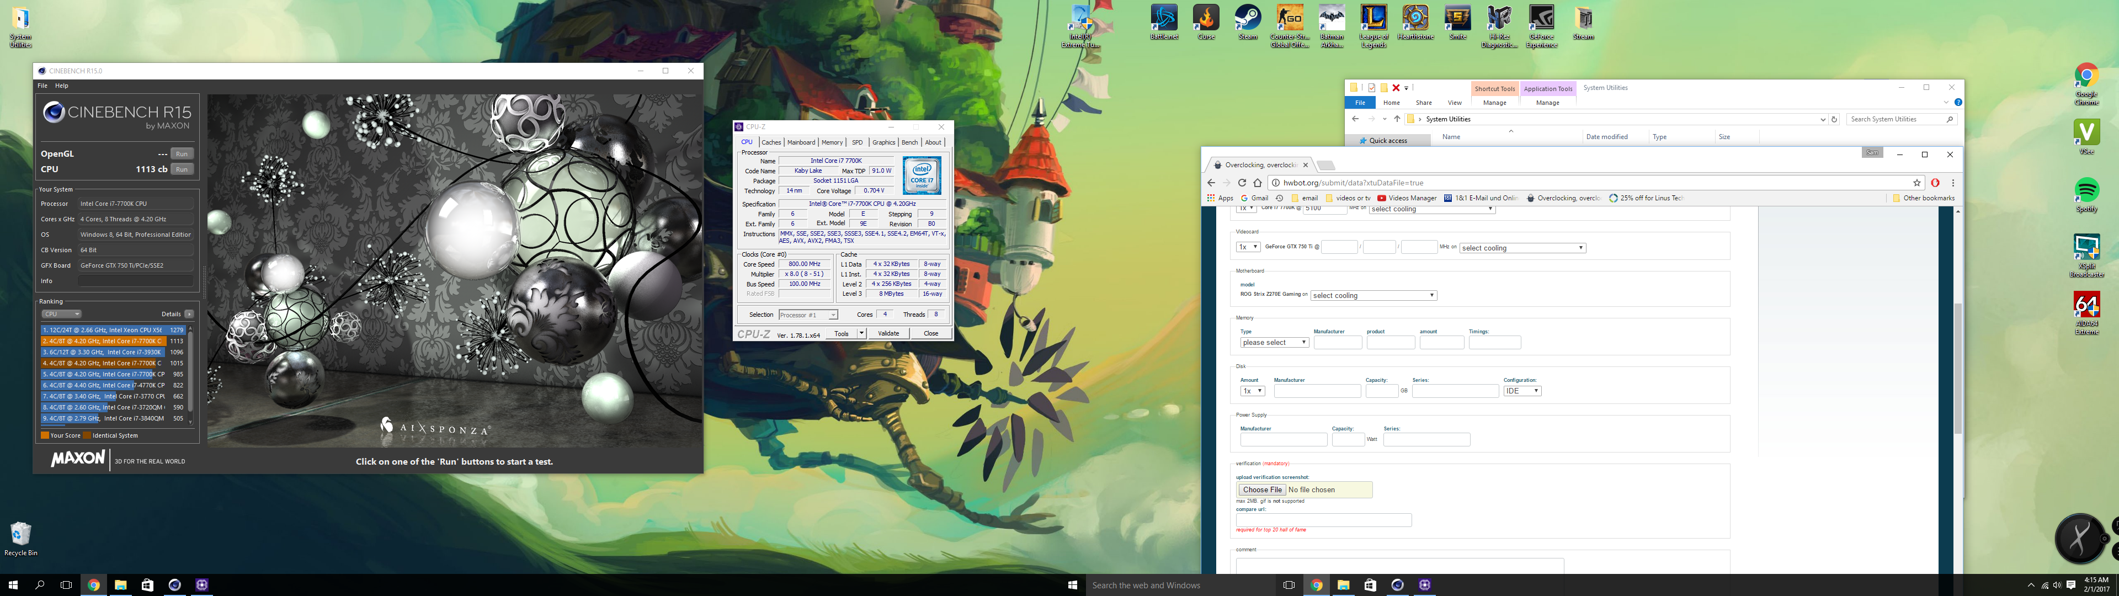2119x596 pixels.
Task: Select the Google Chrome desktop shortcut
Action: 2086,84
